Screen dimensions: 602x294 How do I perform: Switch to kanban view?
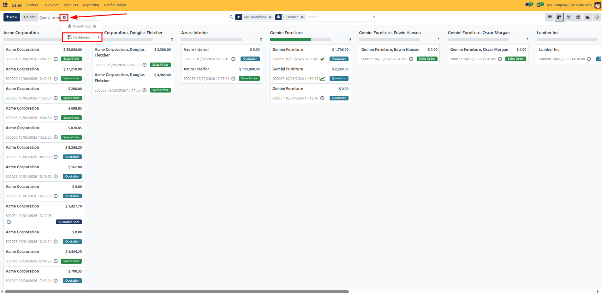click(x=559, y=17)
